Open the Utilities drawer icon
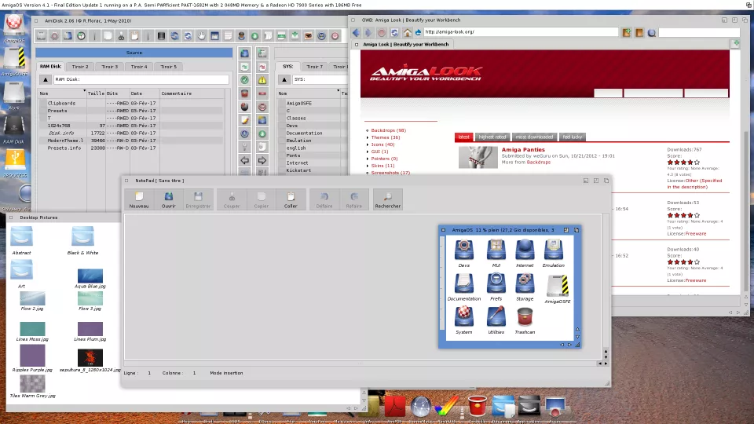The width and height of the screenshot is (754, 424). 495,317
